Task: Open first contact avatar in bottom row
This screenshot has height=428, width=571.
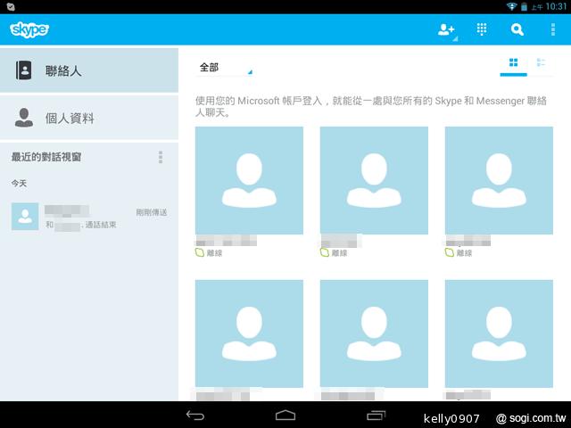Action: point(249,333)
